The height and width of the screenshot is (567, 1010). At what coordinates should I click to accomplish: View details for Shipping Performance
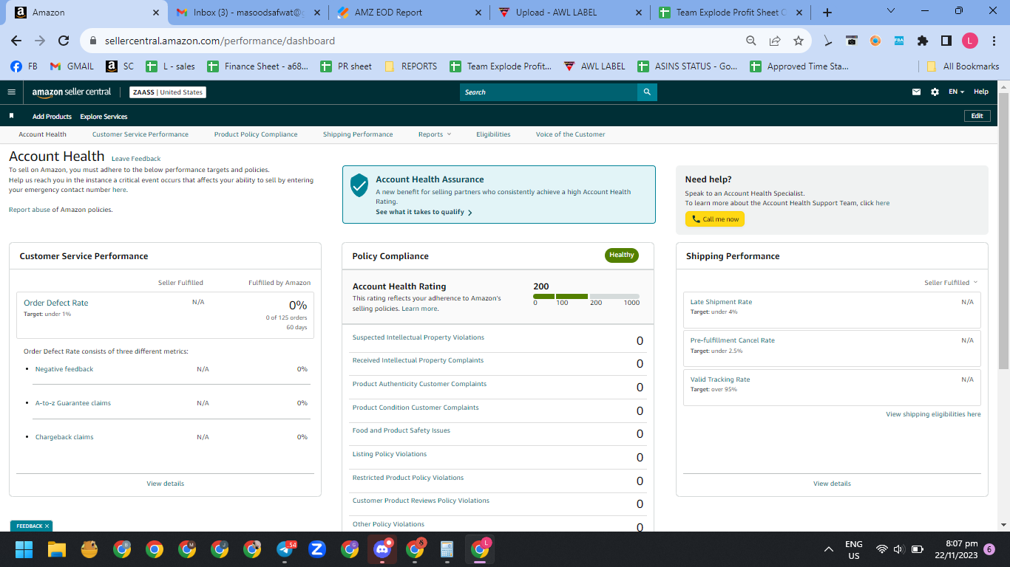tap(832, 484)
